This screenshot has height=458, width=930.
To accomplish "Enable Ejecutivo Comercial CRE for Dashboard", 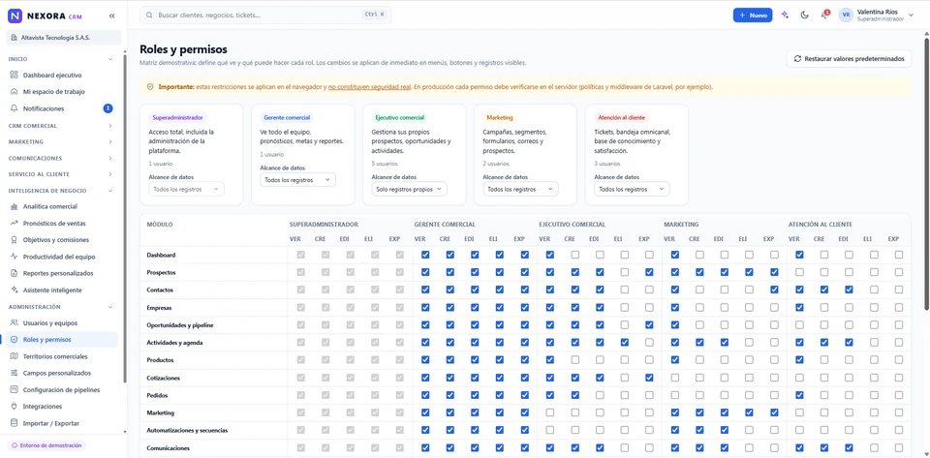I will click(x=574, y=255).
